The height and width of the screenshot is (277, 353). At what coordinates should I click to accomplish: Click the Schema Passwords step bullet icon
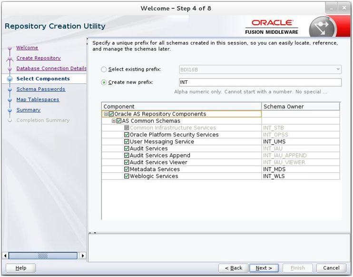coord(10,89)
